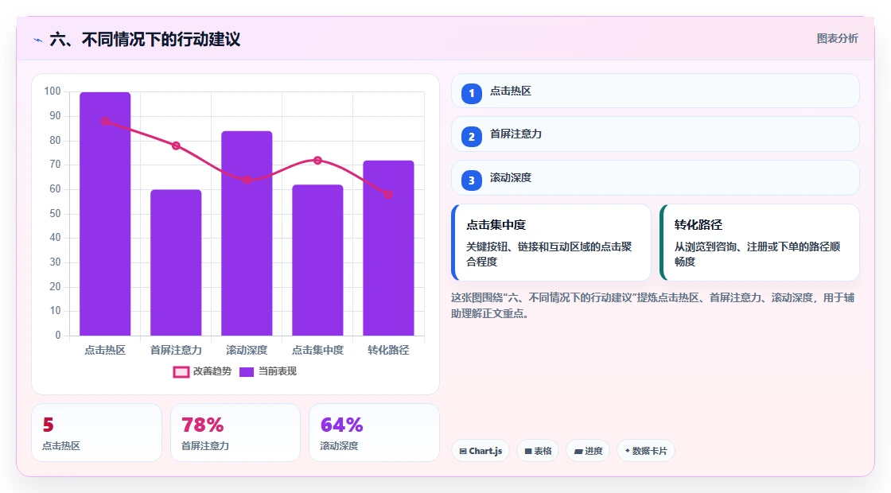Screen dimensions: 891x493
Task: Toggle the 改善趋势 legend swatch
Action: coord(181,372)
